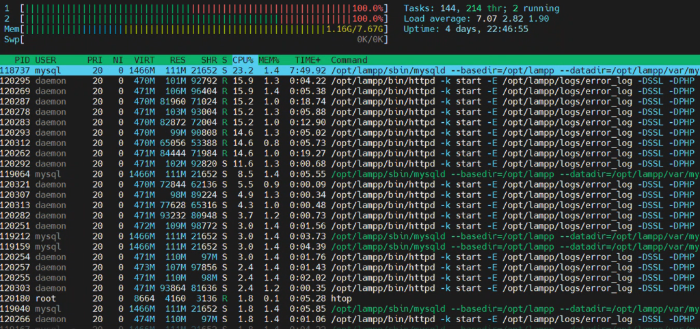Select httpd process PID 120269
700x329 pixels.
(350, 91)
